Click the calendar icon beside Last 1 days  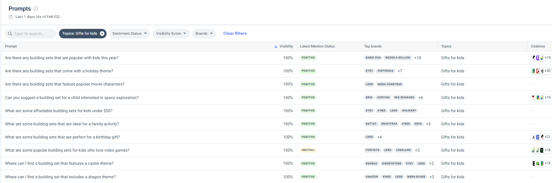click(11, 17)
